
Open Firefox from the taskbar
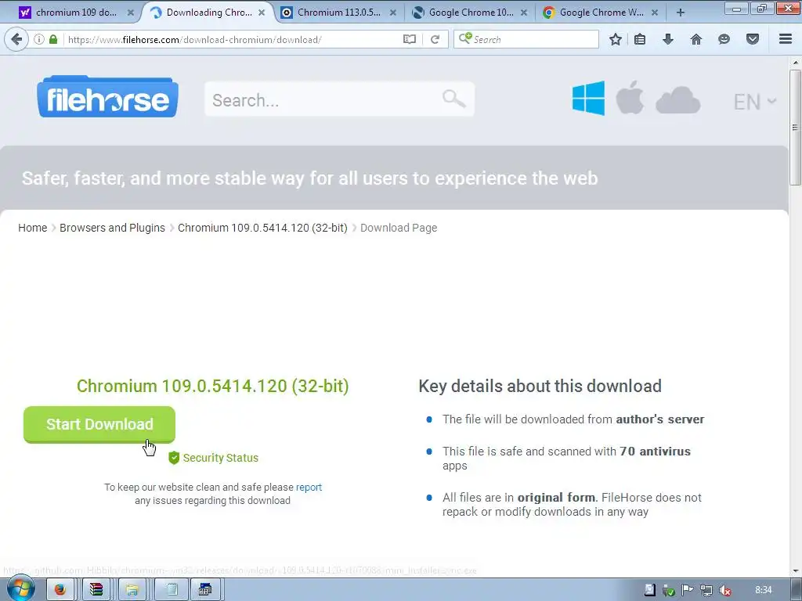coord(60,590)
